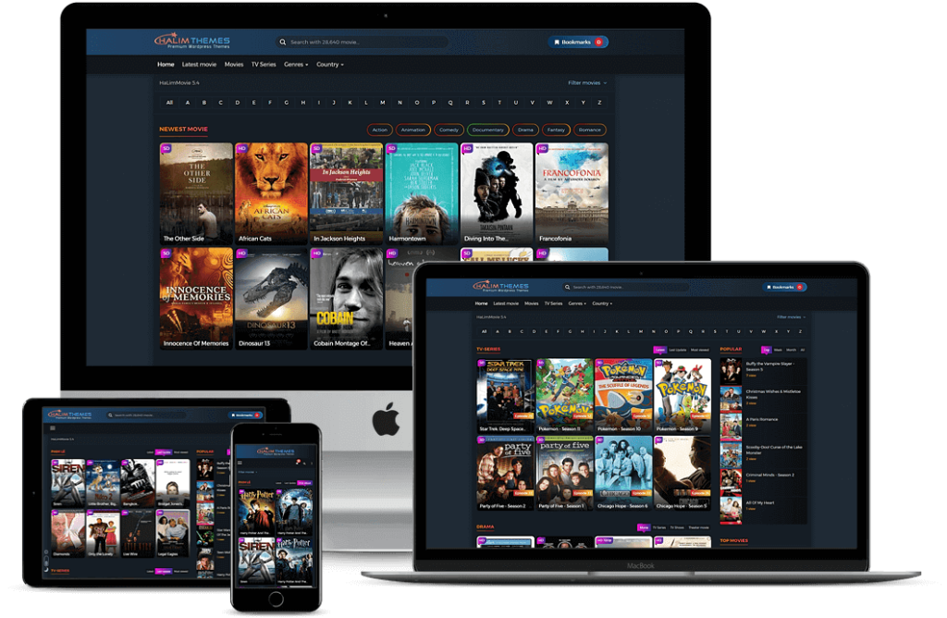
Task: Select the Animation genre pill
Action: (x=413, y=130)
